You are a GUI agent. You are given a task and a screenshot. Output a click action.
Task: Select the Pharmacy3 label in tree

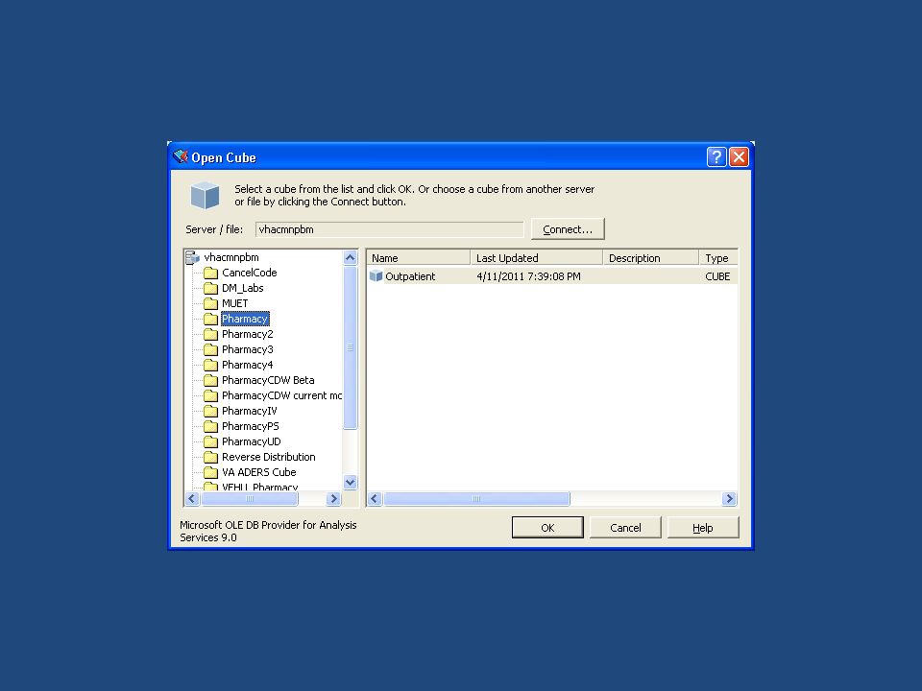tap(248, 349)
